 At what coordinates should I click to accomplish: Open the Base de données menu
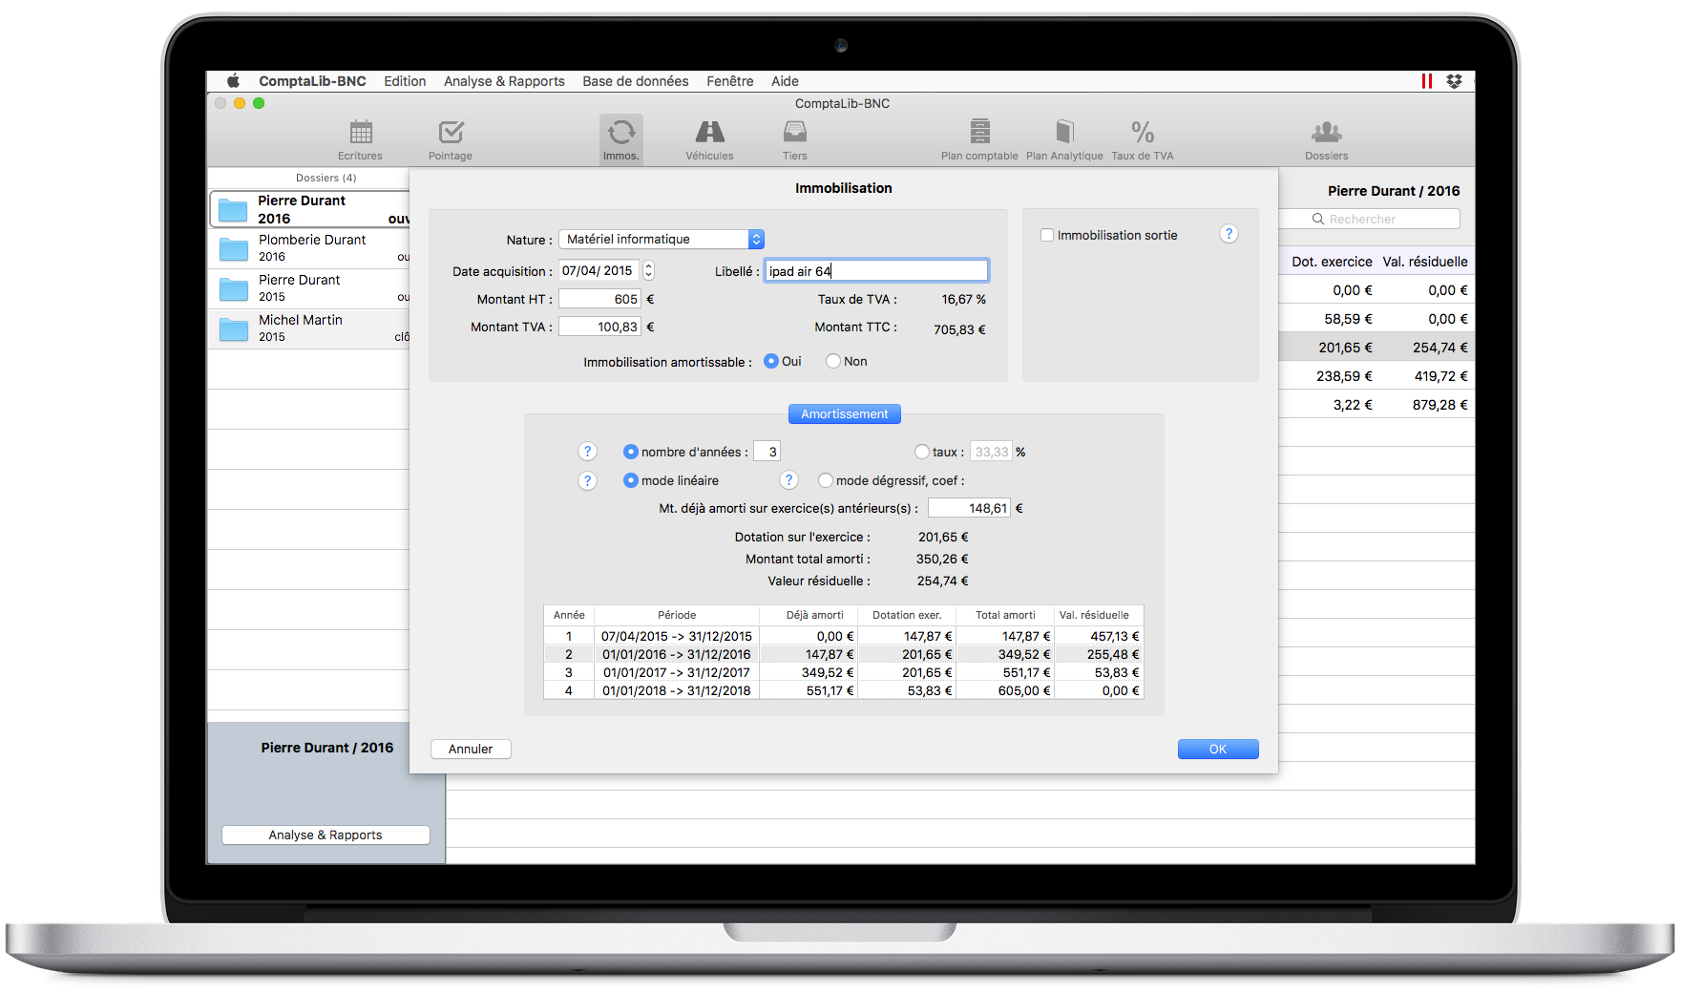(636, 81)
